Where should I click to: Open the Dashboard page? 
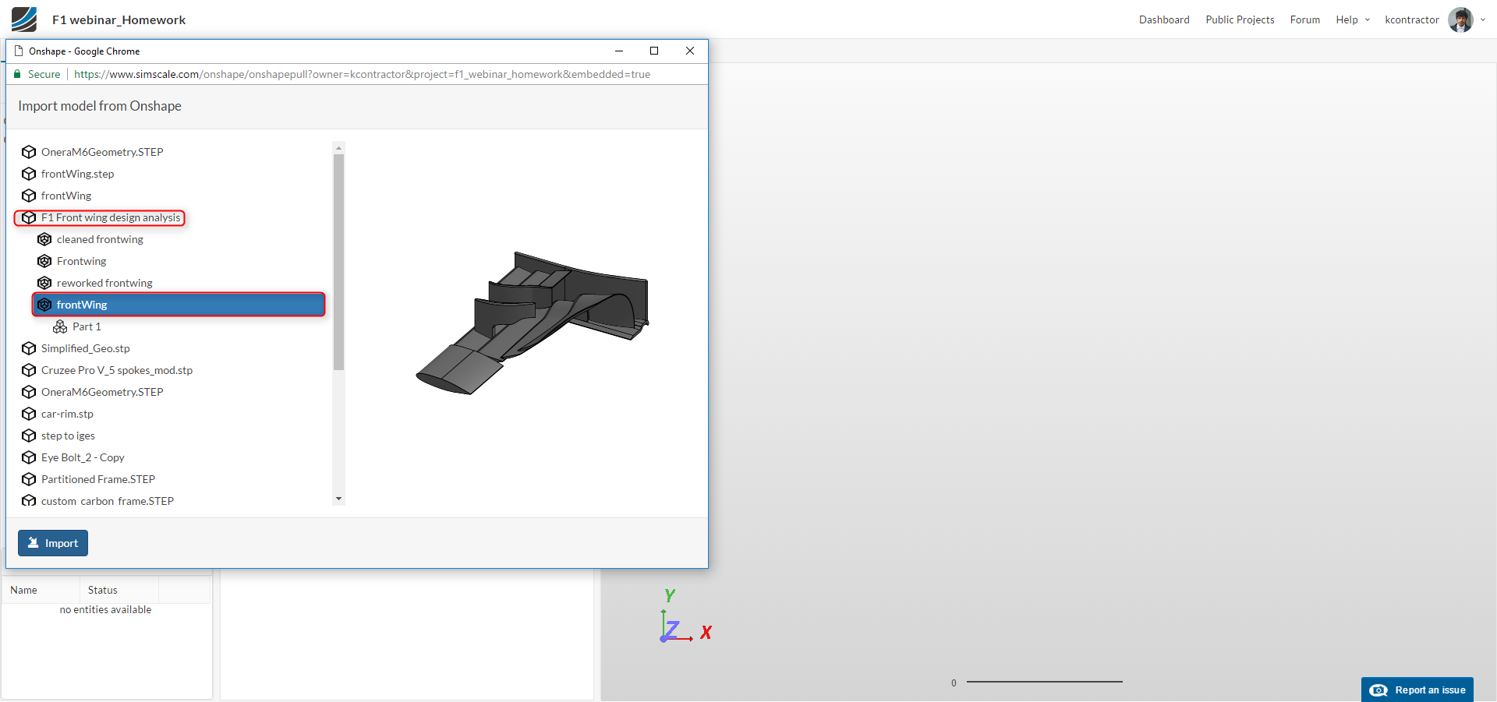coord(1164,19)
